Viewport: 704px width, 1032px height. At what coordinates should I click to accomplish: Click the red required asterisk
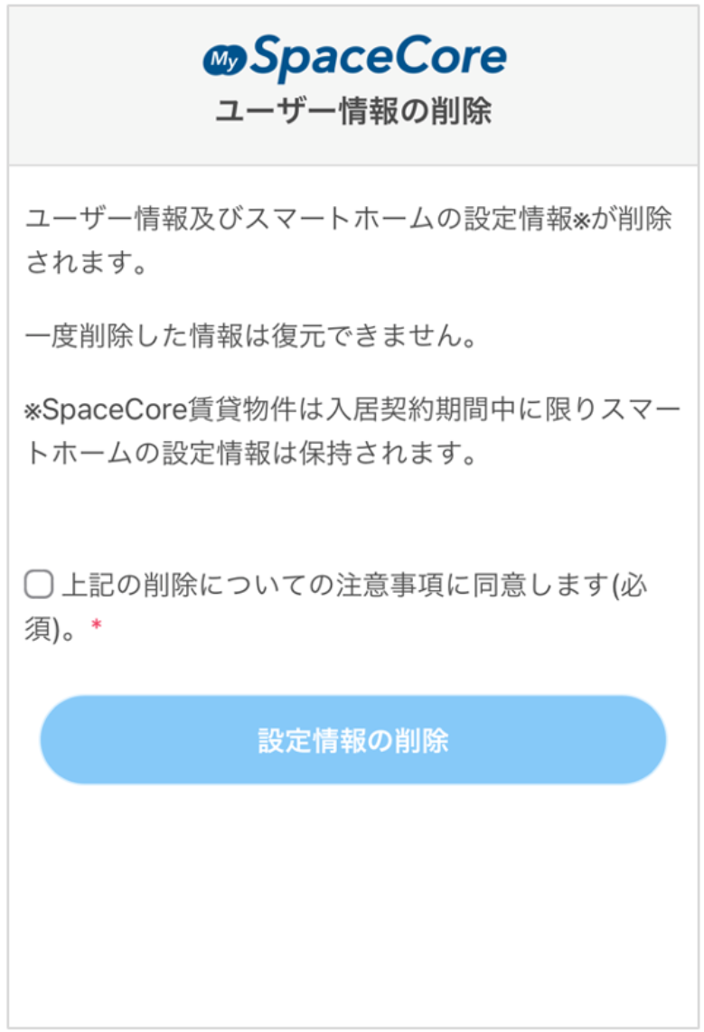point(97,625)
